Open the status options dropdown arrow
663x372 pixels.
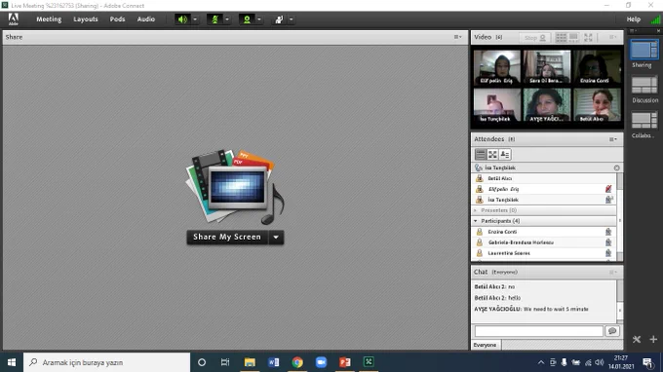tap(291, 19)
